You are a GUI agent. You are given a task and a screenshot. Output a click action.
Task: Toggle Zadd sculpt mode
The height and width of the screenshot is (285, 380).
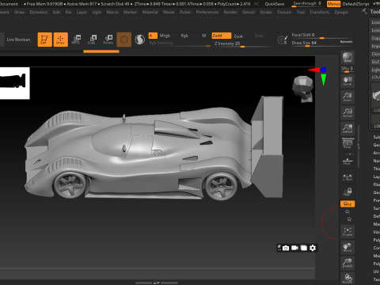click(222, 36)
